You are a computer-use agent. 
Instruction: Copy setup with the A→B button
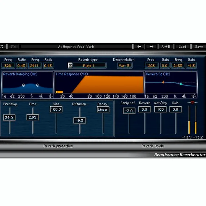click(166, 47)
